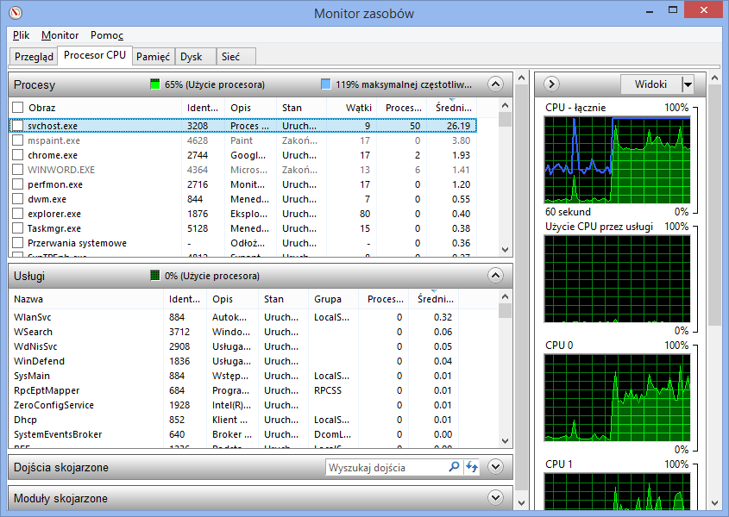This screenshot has width=729, height=517.
Task: Click the blue maximum frequency indicator square
Action: tap(326, 84)
